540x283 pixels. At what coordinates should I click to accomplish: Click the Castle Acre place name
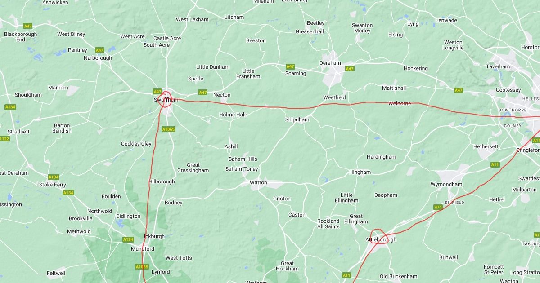pos(167,39)
